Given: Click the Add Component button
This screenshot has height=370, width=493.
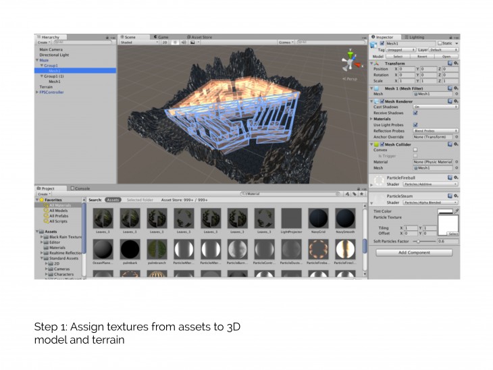Looking at the screenshot, I should (x=414, y=253).
